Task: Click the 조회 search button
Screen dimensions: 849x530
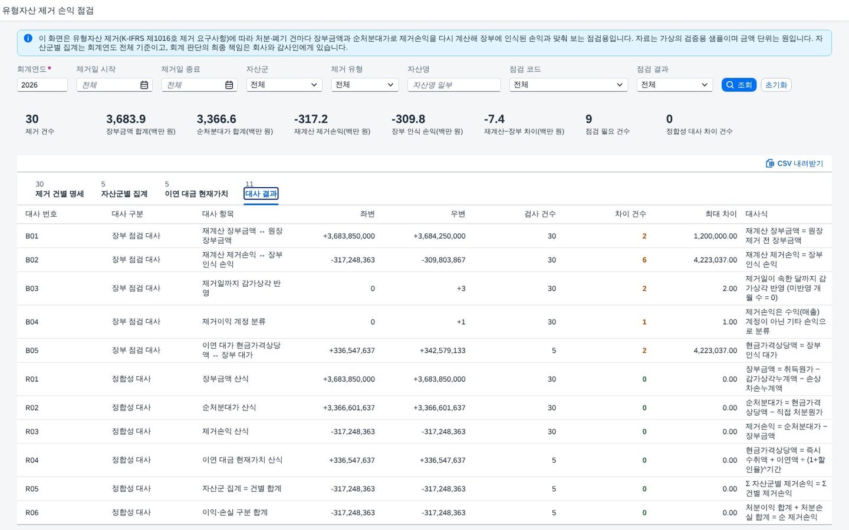Action: 739,85
